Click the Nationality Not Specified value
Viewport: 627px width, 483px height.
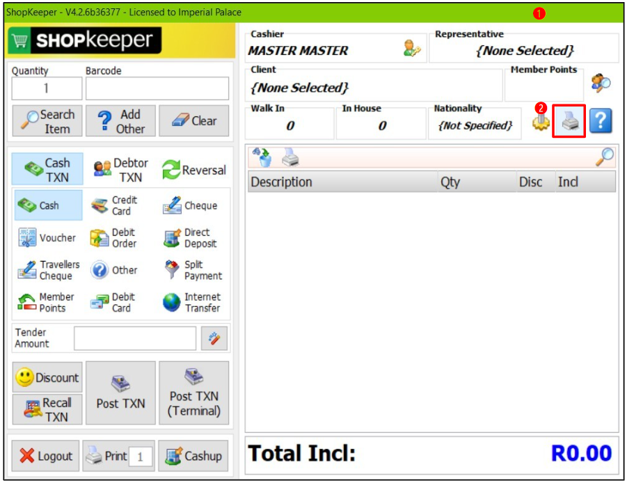[475, 125]
